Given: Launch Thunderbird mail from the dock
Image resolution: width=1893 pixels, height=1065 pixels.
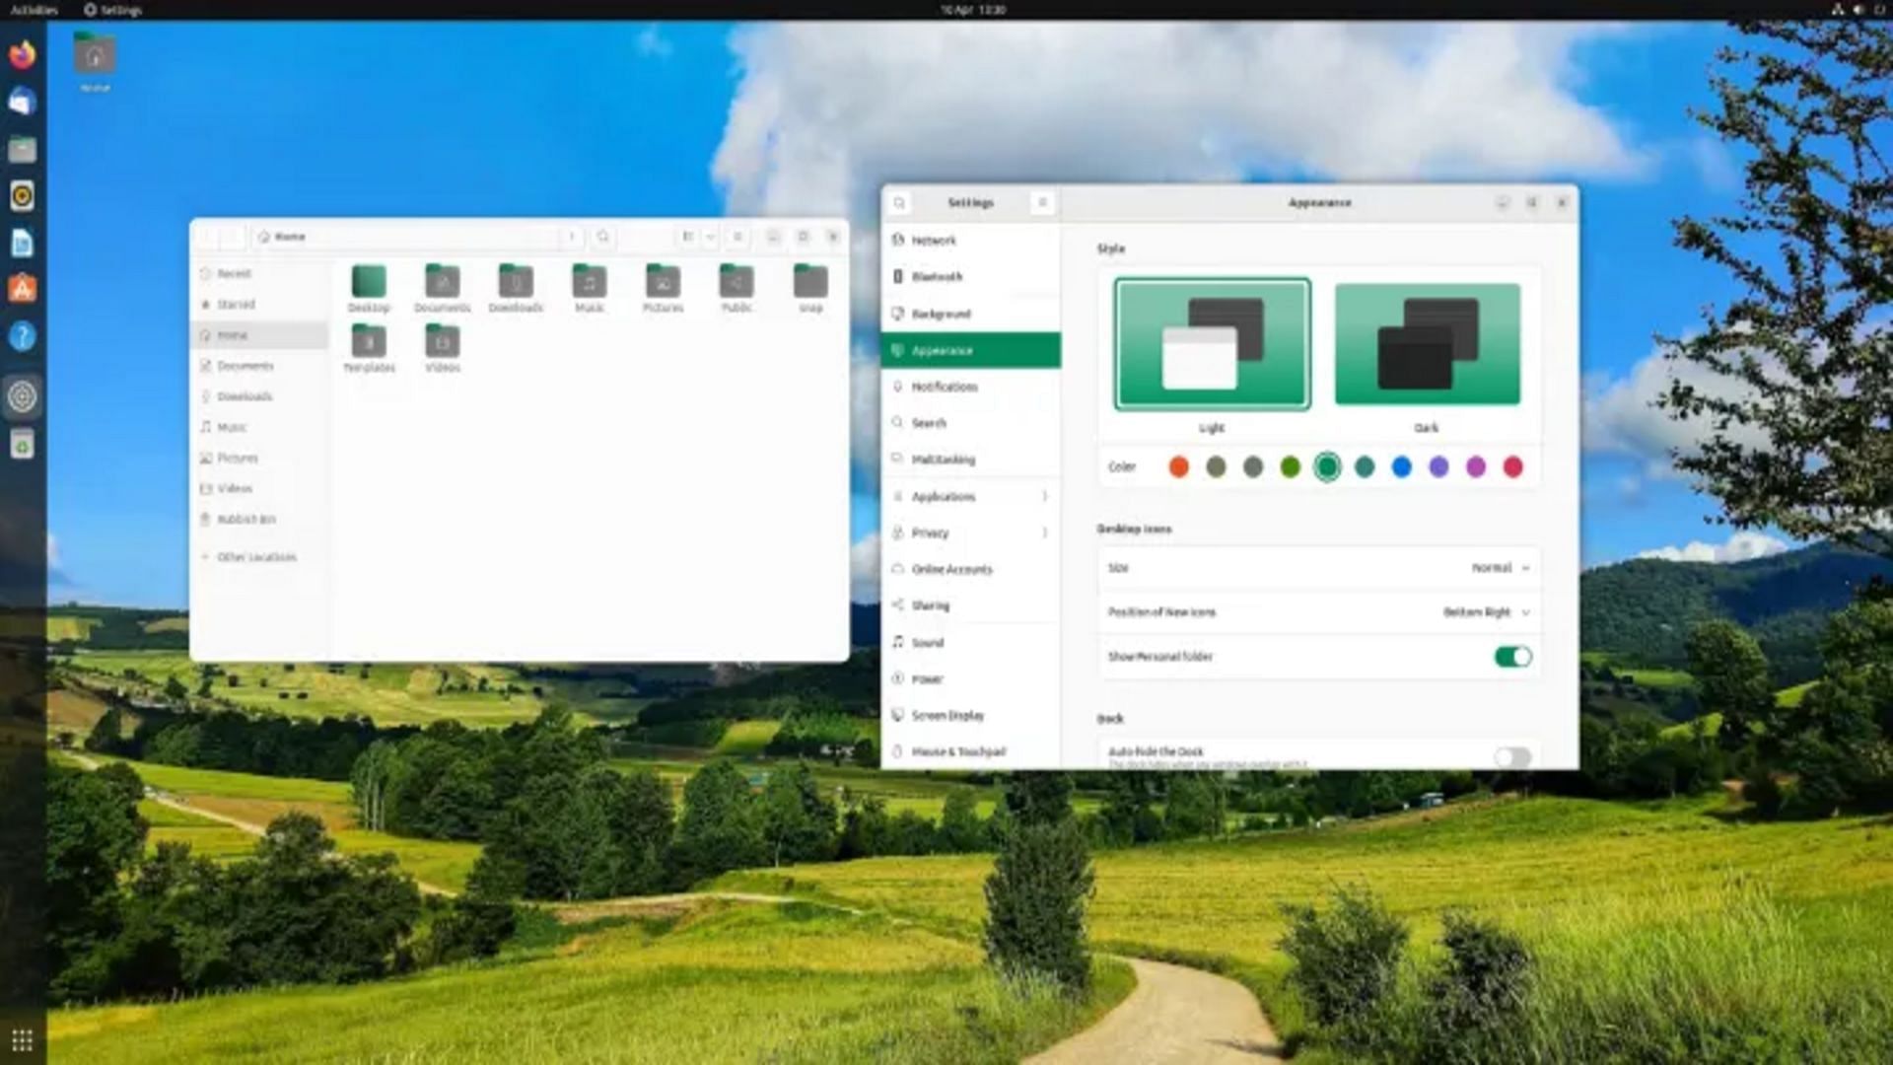Looking at the screenshot, I should tap(23, 102).
